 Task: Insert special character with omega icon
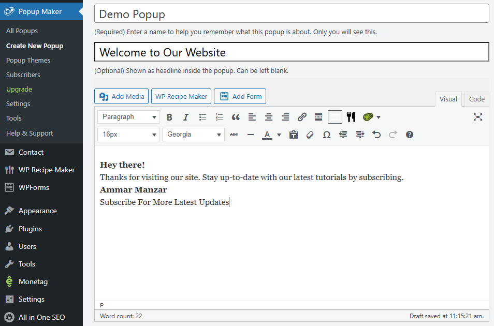[326, 135]
